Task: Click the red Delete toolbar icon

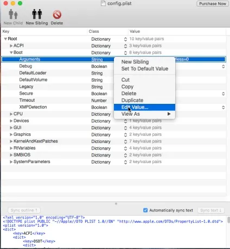Action: tap(57, 15)
